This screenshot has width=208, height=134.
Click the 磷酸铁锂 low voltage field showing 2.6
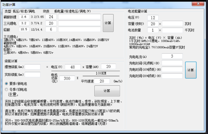(x=23, y=17)
